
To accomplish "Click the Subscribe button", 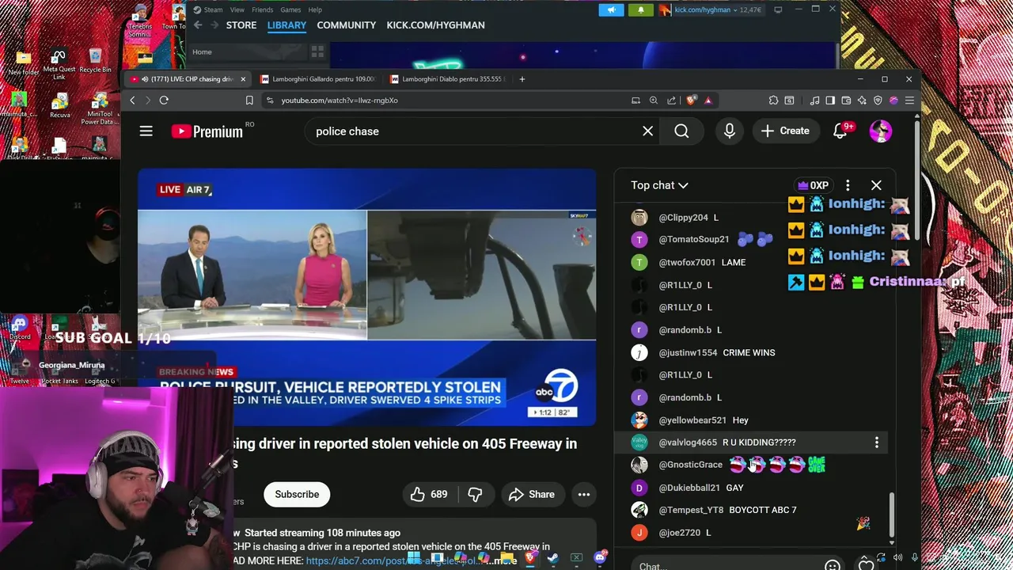I will coord(297,494).
